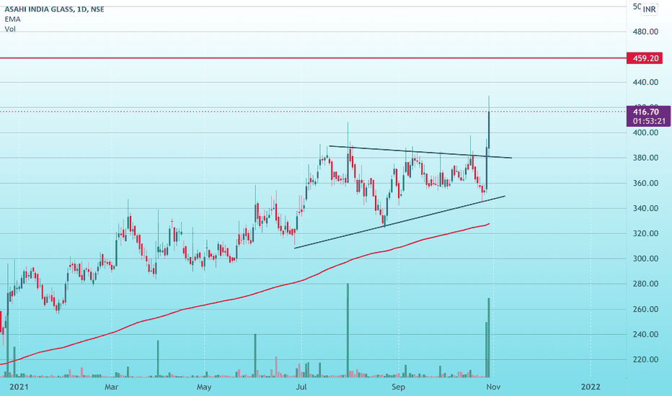Click the 240.00 price axis label
The height and width of the screenshot is (396, 672).
[645, 334]
